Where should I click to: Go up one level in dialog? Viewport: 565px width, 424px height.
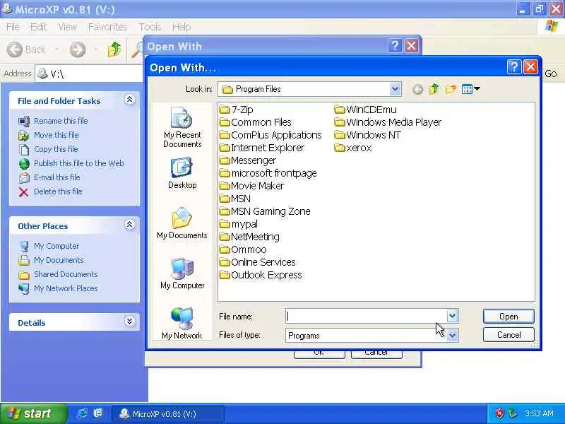pos(434,89)
